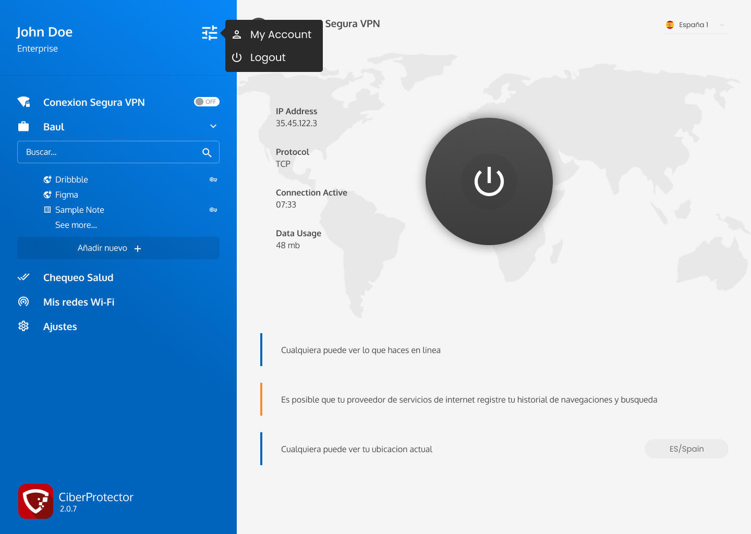Click the VPN shield icon in sidebar

tap(23, 102)
